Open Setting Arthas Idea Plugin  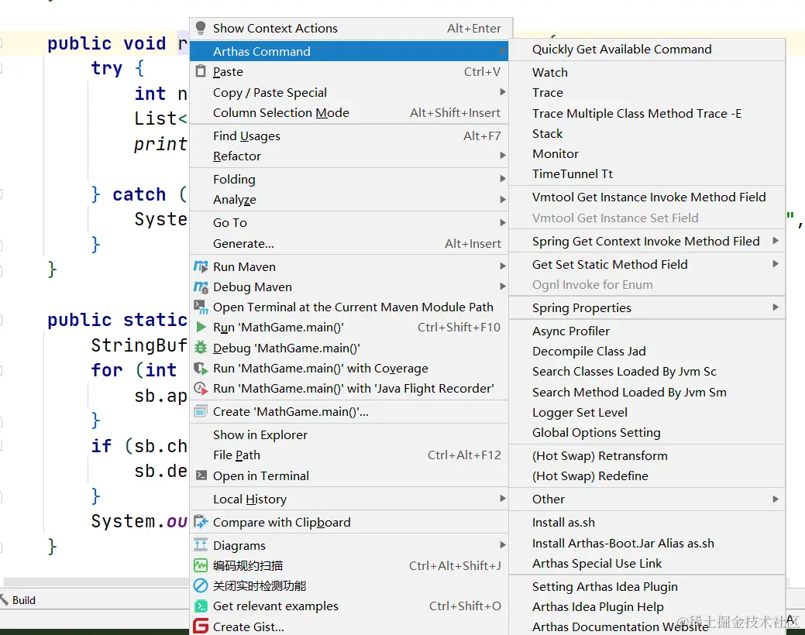[648, 586]
